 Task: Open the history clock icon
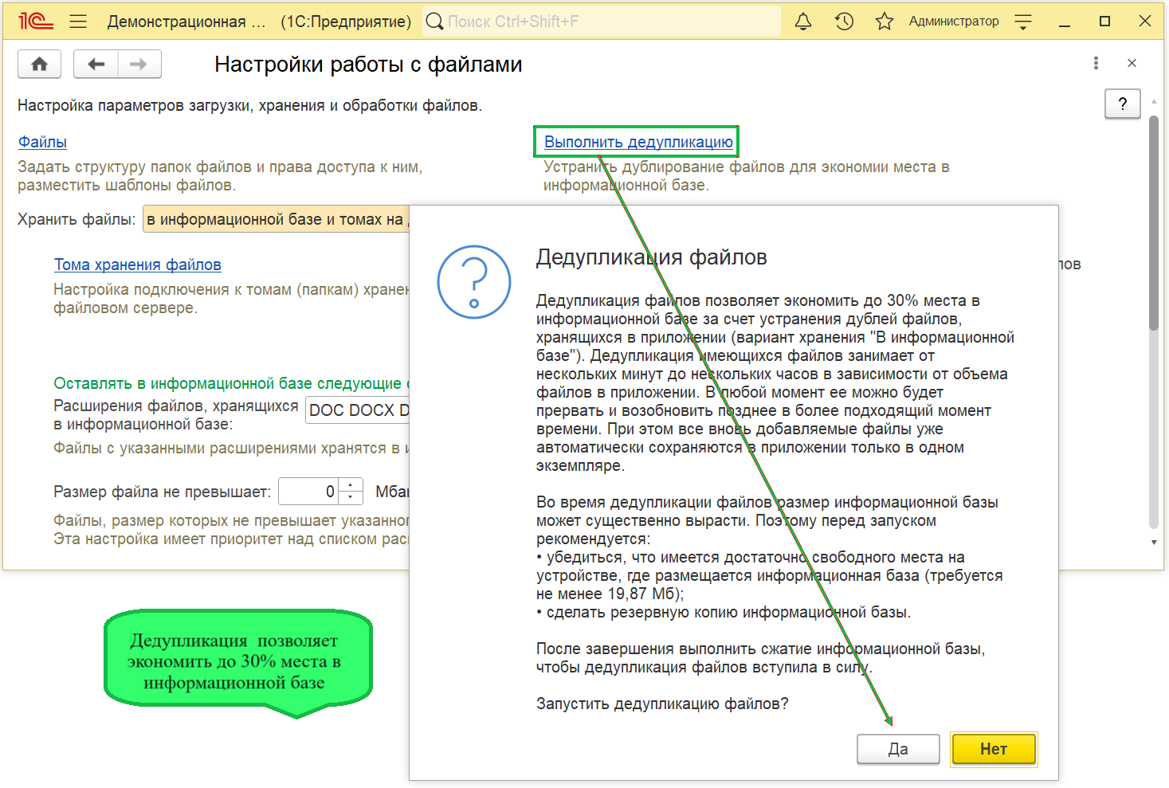click(x=844, y=22)
